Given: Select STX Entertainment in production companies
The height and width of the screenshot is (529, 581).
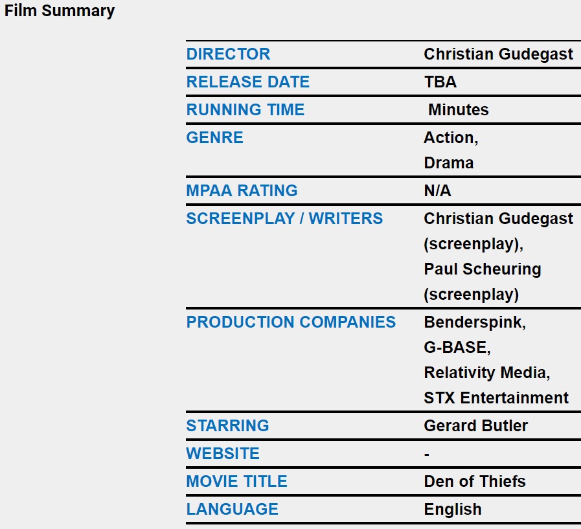Looking at the screenshot, I should (x=496, y=398).
